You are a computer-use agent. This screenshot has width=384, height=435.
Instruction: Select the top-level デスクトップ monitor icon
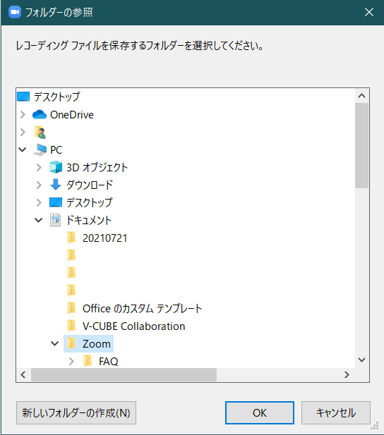point(23,97)
